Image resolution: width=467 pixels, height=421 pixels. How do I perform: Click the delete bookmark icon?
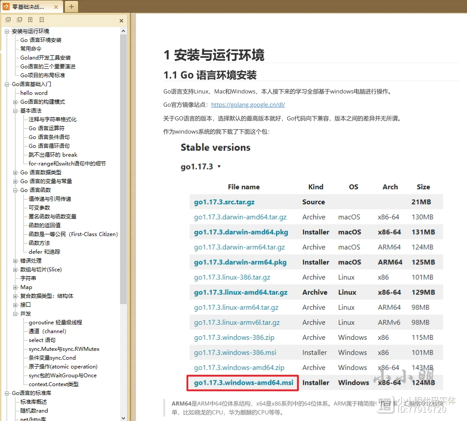click(41, 20)
